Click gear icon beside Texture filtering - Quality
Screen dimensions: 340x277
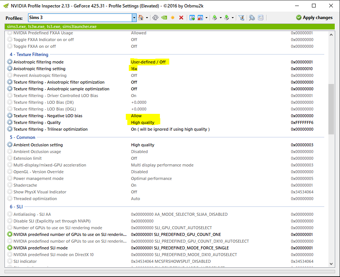10,122
